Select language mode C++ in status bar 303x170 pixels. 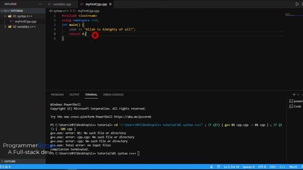pos(282,167)
